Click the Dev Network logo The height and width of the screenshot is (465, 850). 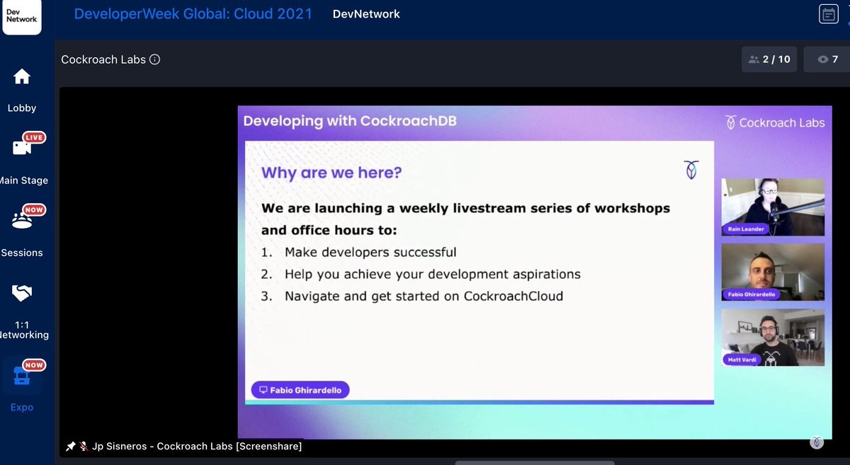(22, 16)
